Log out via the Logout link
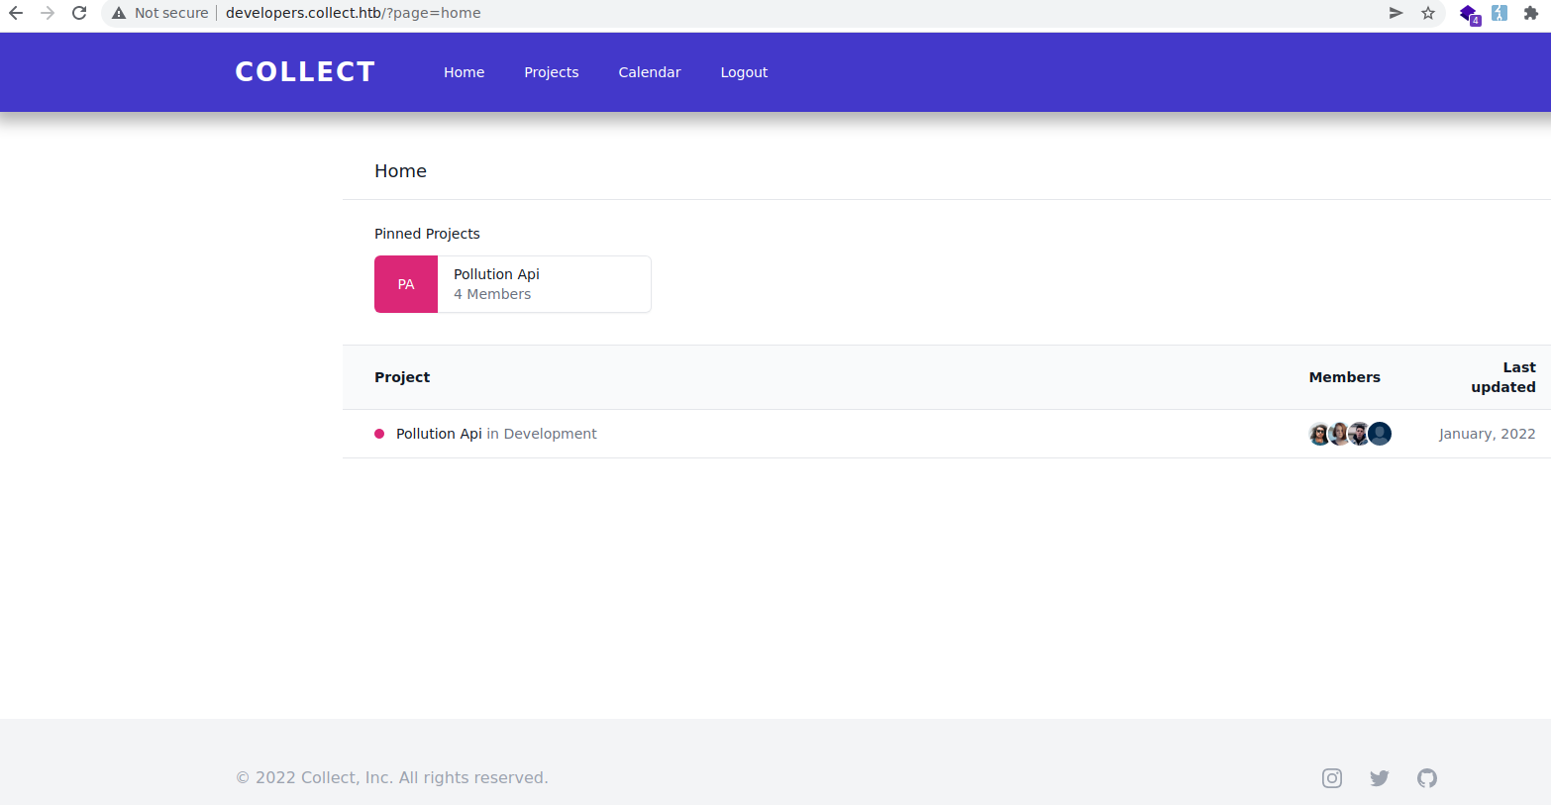 (x=744, y=72)
